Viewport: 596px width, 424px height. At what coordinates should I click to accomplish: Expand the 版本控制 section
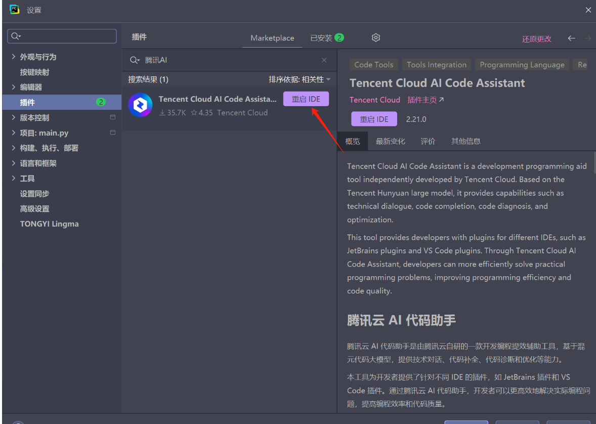coord(14,117)
